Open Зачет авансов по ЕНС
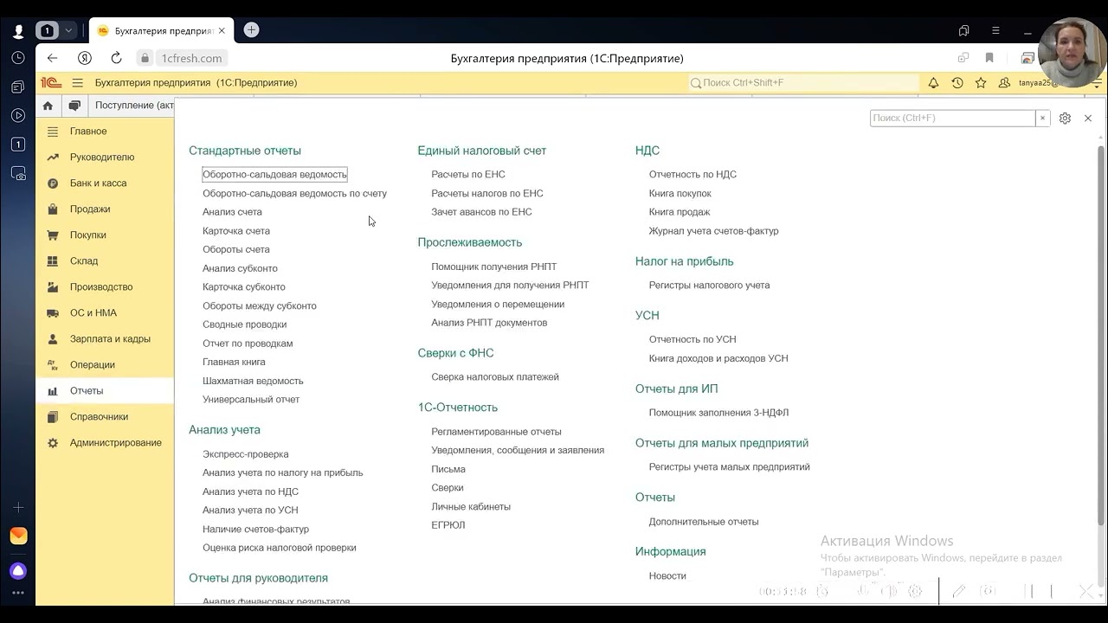1108x623 pixels. [481, 212]
